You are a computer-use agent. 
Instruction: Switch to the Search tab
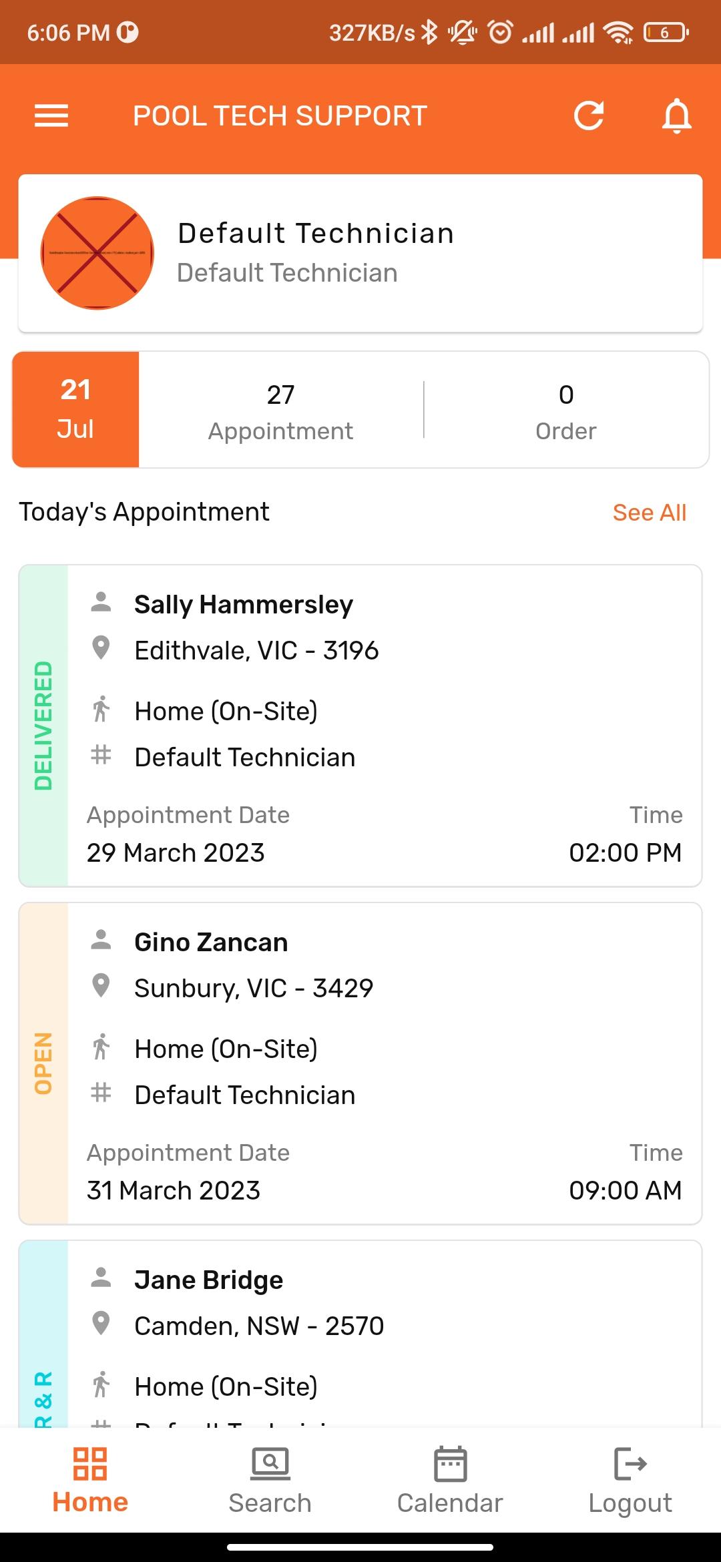pyautogui.click(x=270, y=1480)
